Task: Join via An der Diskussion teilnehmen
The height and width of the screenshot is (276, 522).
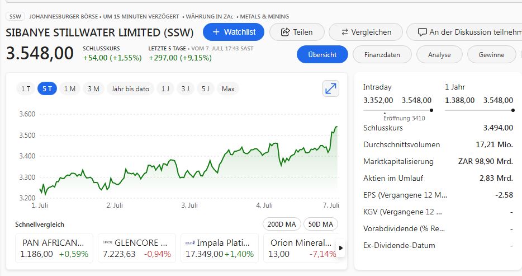Action: (464, 32)
